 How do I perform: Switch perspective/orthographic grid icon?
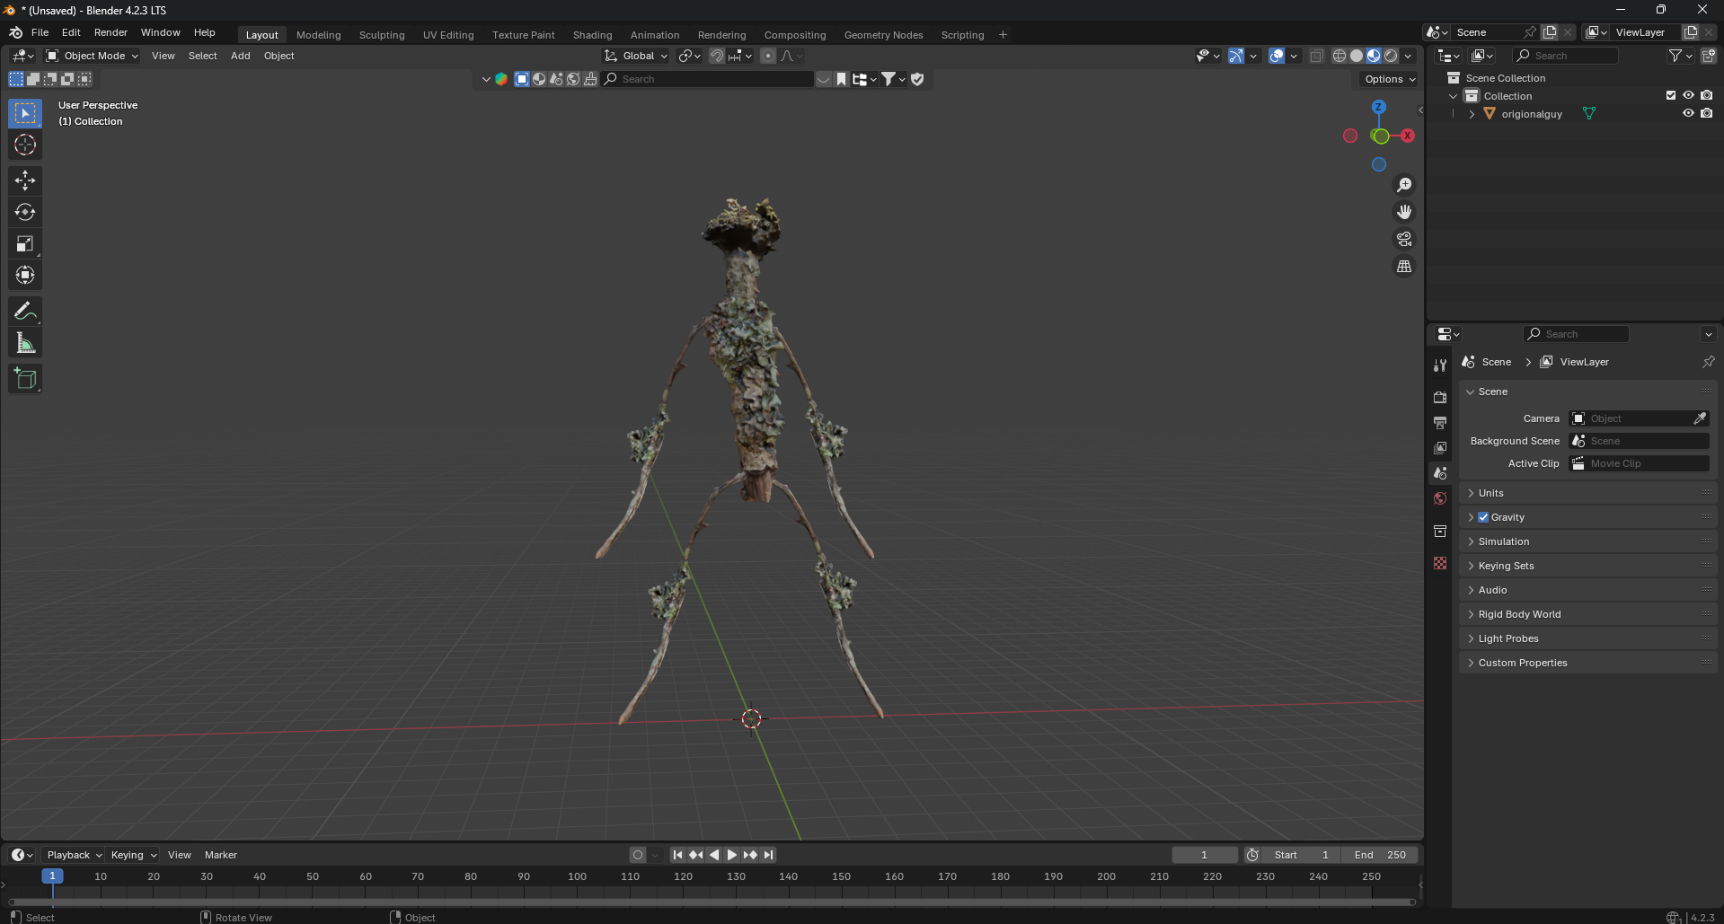pyautogui.click(x=1404, y=267)
